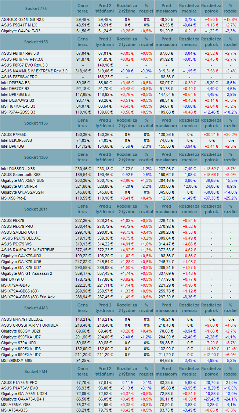Select Gigabyte GA-X79-UD5 product name

(x=21, y=262)
